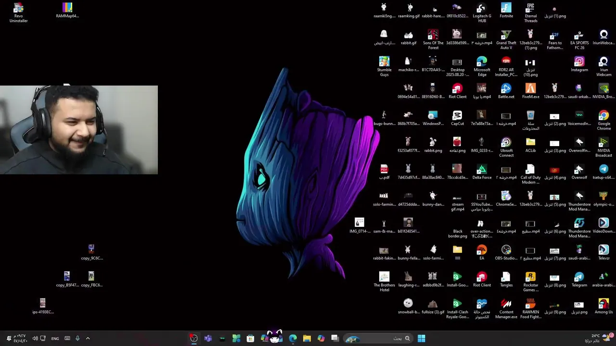616x346 pixels.
Task: Select the ACLib folder on desktop
Action: (530, 145)
